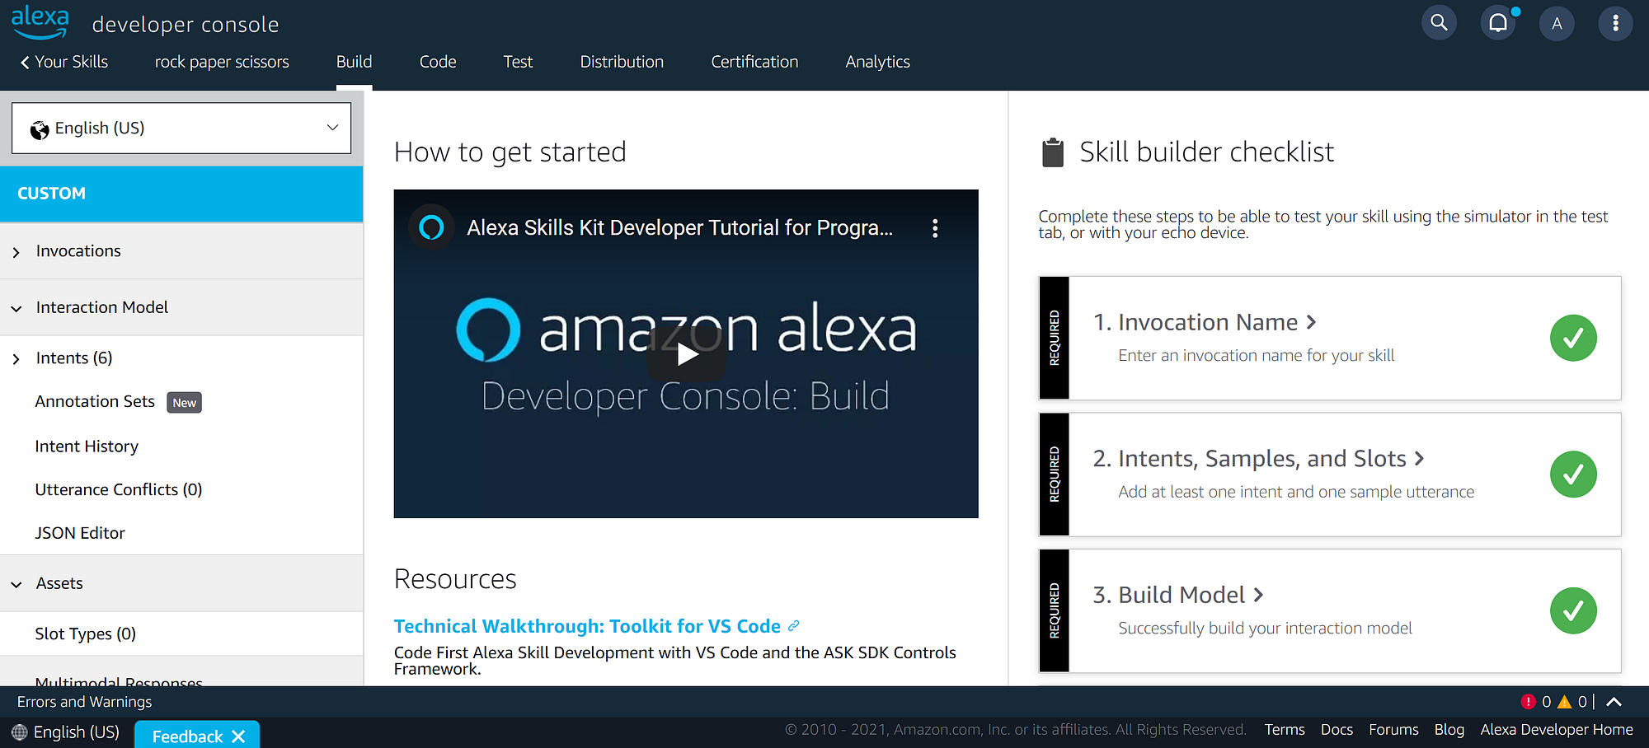Click the Alexa logo in the header

pos(40,21)
